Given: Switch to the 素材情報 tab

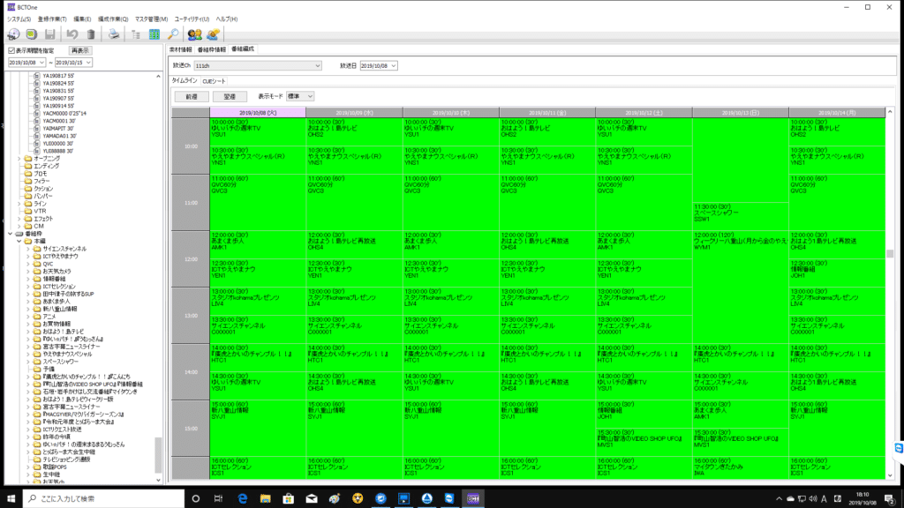Looking at the screenshot, I should pyautogui.click(x=180, y=49).
